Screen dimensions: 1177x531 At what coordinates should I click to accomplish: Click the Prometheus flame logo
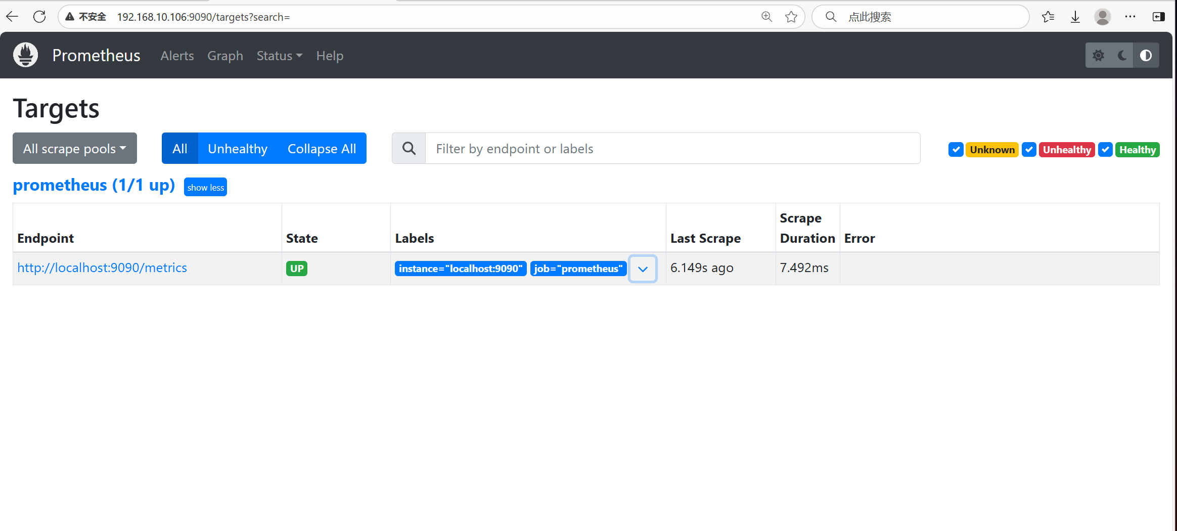(25, 55)
